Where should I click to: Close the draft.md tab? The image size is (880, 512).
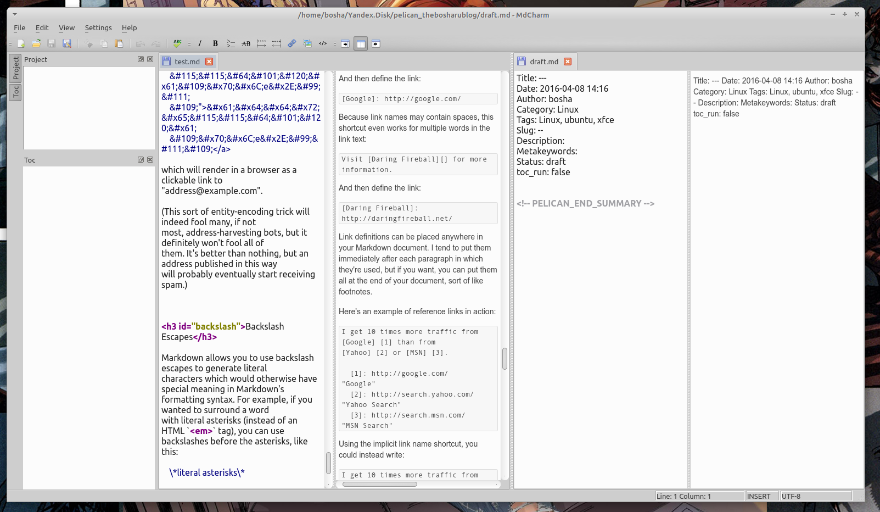(x=568, y=62)
